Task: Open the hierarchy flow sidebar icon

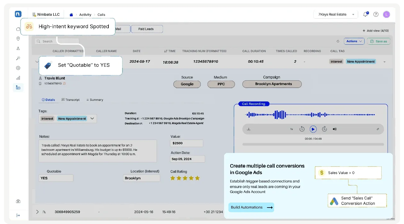Action: (x=18, y=48)
